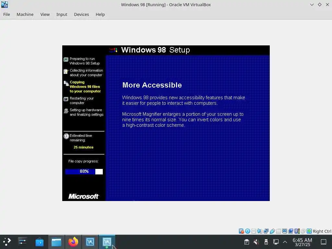The width and height of the screenshot is (332, 249).
Task: Click the Microsoft logo in setup sidebar
Action: [83, 196]
